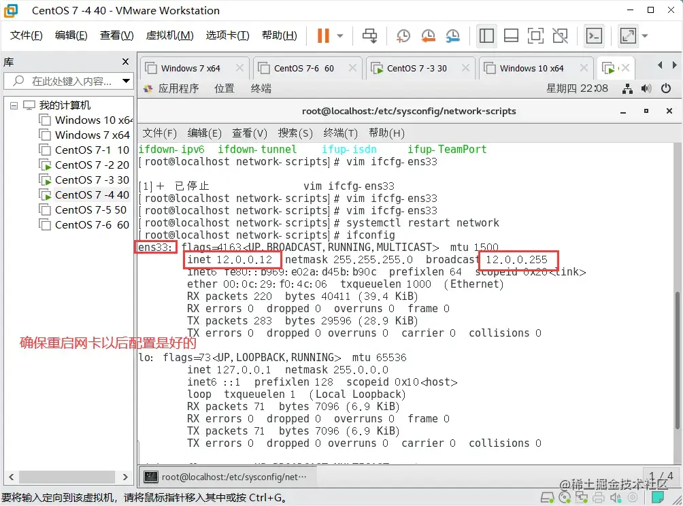Image resolution: width=683 pixels, height=506 pixels.
Task: Select CentOS 7-6 60 in library
Action: [x=84, y=224]
